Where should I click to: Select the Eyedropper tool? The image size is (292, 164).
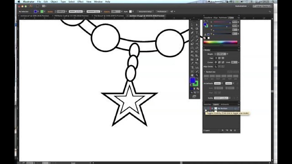pos(192,63)
